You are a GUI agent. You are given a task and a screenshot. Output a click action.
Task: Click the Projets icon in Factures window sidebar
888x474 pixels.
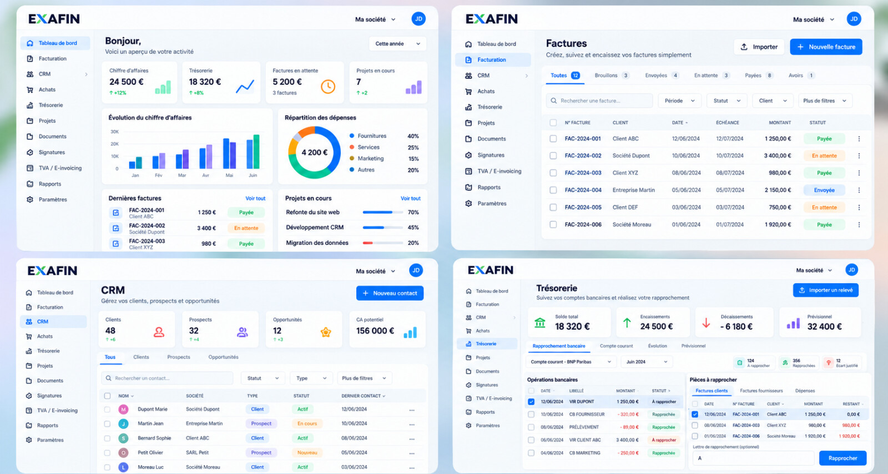[468, 123]
